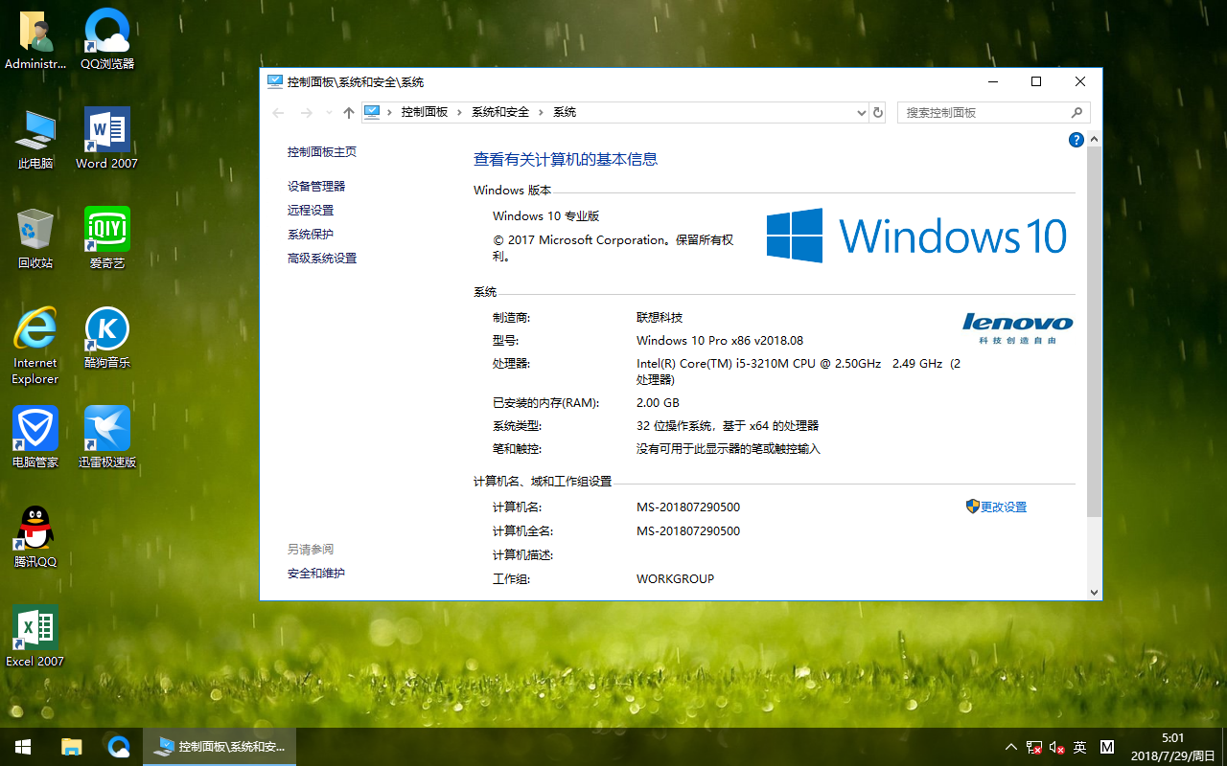Click 更改设置 link
This screenshot has width=1227, height=766.
[1003, 507]
